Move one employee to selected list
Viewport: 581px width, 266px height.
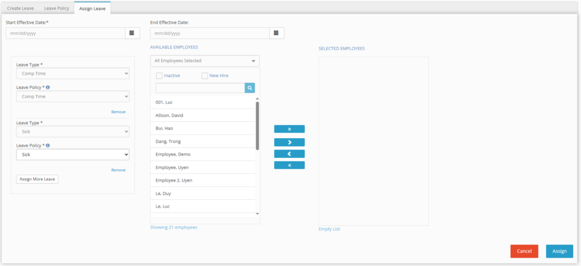pyautogui.click(x=289, y=142)
